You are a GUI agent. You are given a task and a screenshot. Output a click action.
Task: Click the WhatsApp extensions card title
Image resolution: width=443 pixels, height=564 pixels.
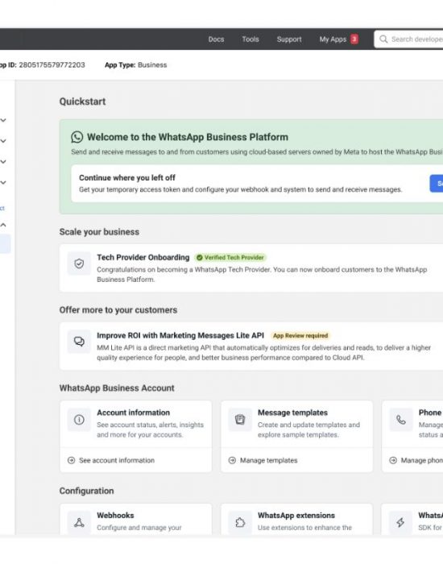[296, 516]
